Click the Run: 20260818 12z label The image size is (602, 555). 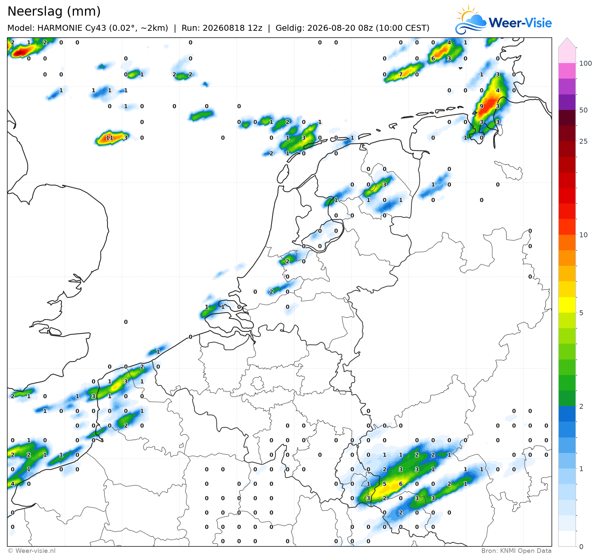pos(222,28)
